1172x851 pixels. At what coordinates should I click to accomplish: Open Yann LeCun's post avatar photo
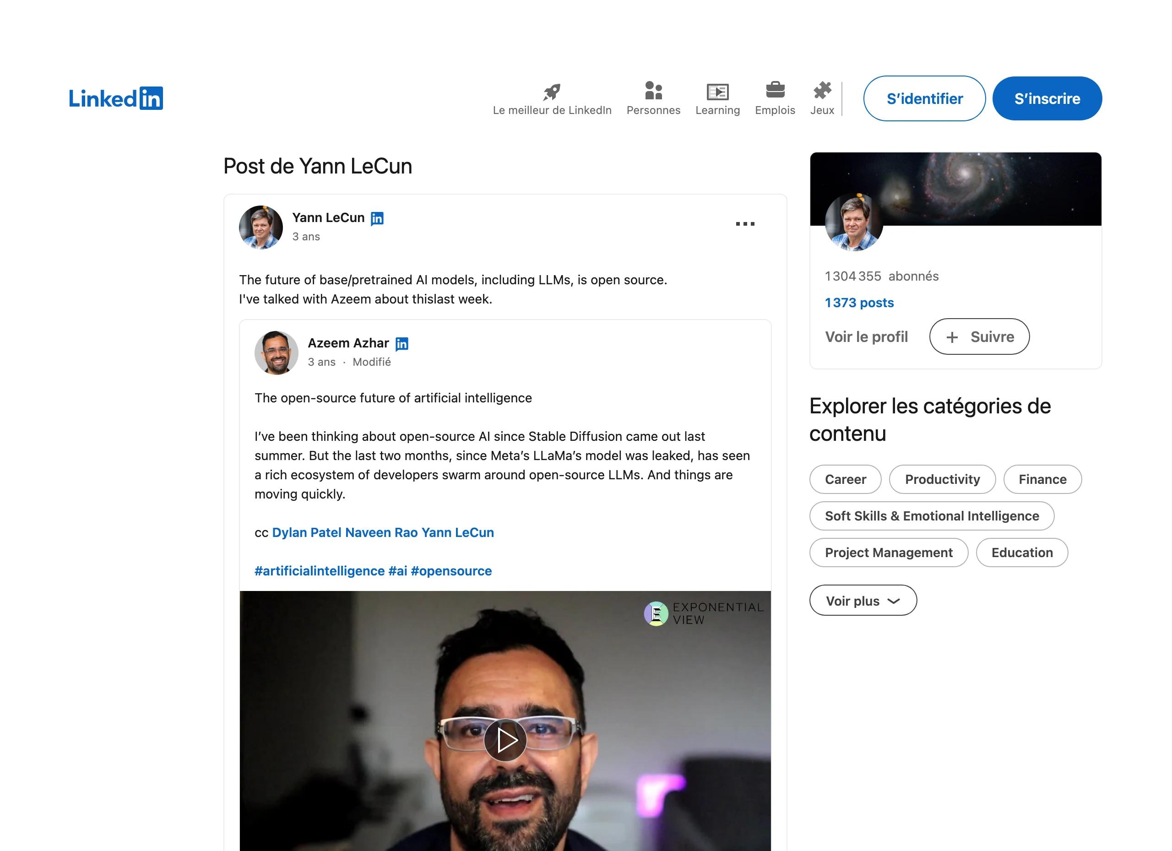(260, 228)
